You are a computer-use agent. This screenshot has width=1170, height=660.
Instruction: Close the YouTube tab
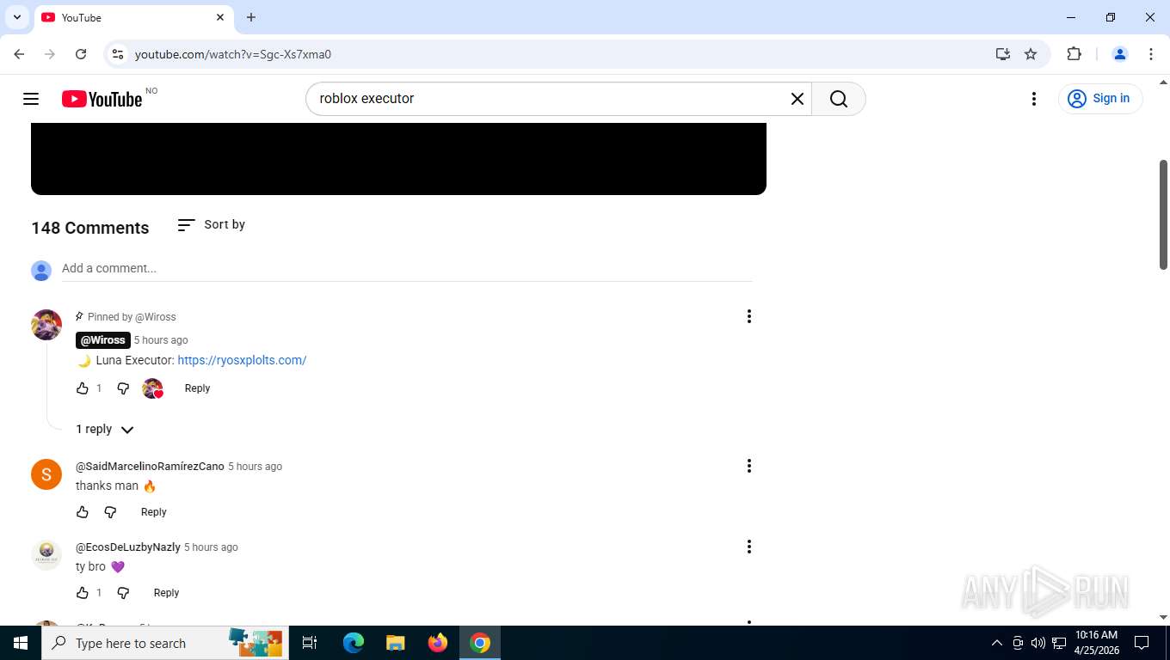point(220,17)
